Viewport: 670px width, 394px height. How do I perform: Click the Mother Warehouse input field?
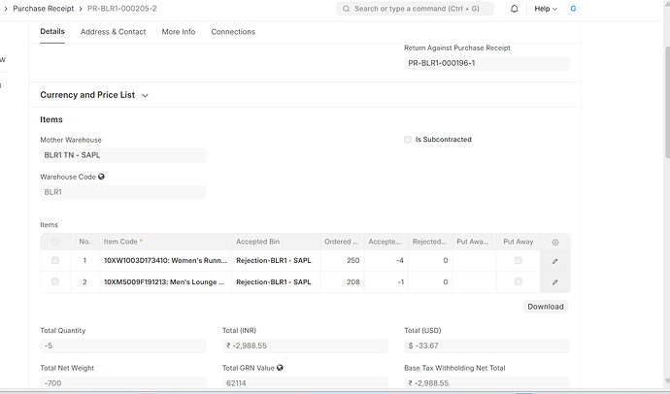click(122, 155)
